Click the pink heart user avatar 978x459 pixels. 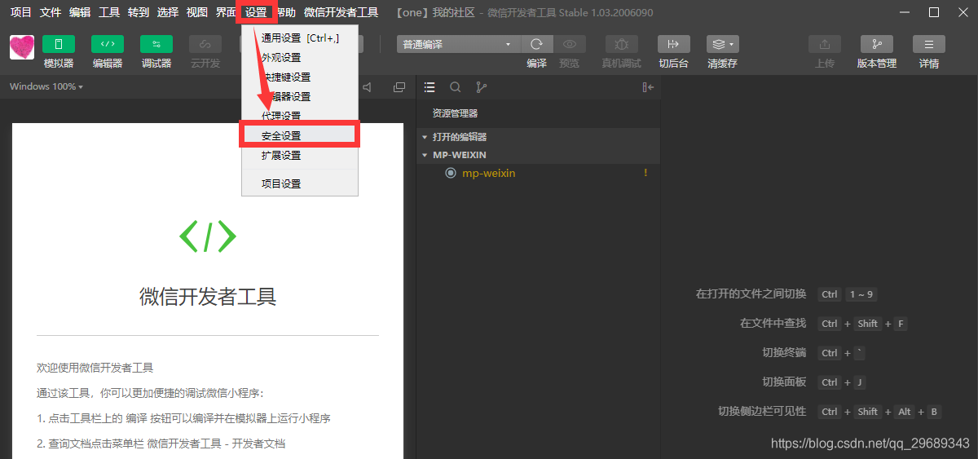pos(22,47)
